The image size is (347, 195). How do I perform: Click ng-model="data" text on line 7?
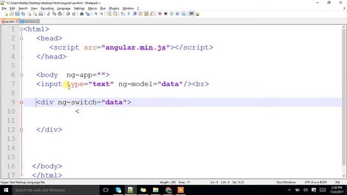click(151, 84)
